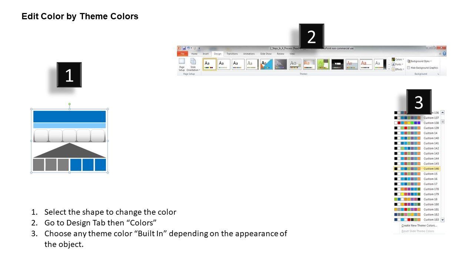Viewport: 474px width, 267px height.
Task: Click the Undo icon in quick access toolbar
Action: (188, 48)
